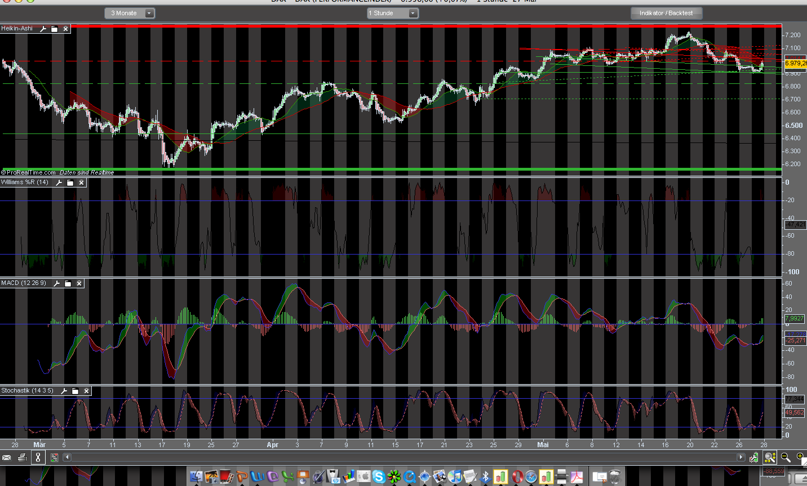Launch Safari from the Dock
Viewport: 807px width, 486px height.
(531, 477)
